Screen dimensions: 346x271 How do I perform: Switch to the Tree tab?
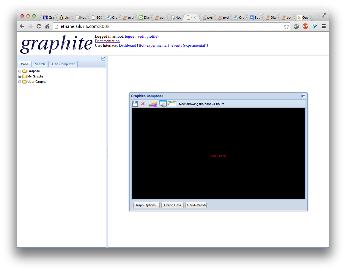(x=24, y=64)
